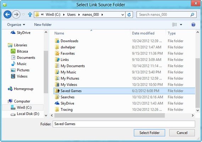Click the search magnifier icon
The height and width of the screenshot is (142, 202).
192,15
